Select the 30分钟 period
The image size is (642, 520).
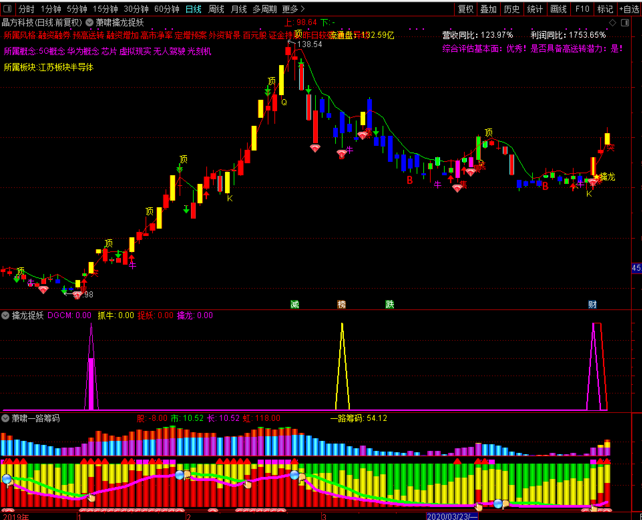(x=136, y=9)
